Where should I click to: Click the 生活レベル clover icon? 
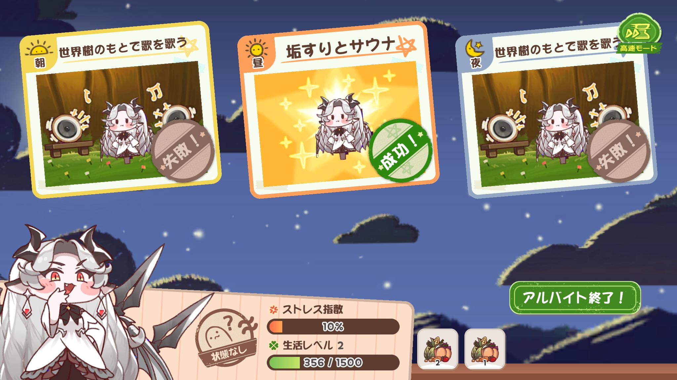[x=273, y=346]
